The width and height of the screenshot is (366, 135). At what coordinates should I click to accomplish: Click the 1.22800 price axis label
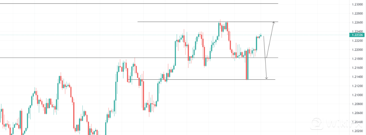click(x=357, y=13)
